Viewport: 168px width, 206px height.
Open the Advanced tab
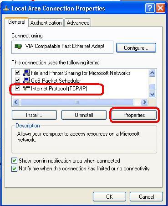78,23
